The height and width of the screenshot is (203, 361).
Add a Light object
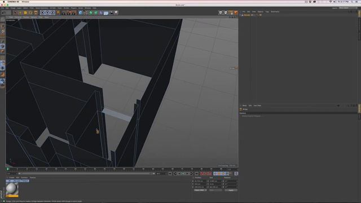pos(116,13)
